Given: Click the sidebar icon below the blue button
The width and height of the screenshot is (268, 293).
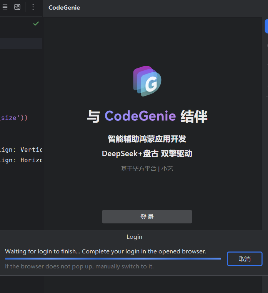Looking at the screenshot, I should click(x=267, y=46).
